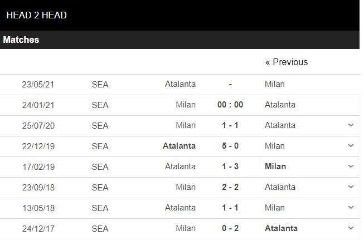Image resolution: width=364 pixels, height=240 pixels.
Task: Open SEA league label for 25/07/20
Action: tap(100, 126)
